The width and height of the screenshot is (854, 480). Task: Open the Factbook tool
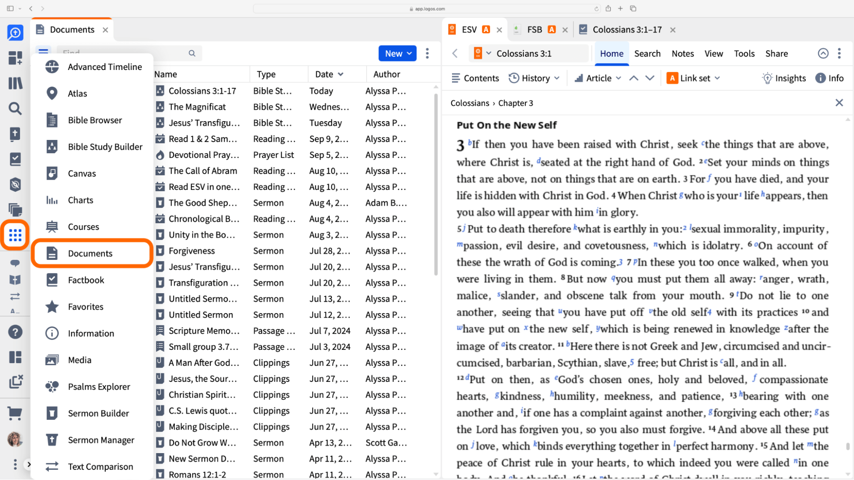coord(93,280)
